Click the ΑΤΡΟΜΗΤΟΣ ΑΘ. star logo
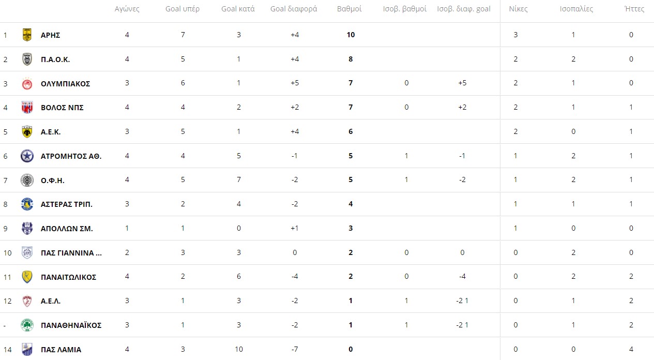The image size is (654, 360). 27,156
